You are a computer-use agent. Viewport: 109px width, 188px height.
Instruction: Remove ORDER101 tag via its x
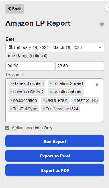pyautogui.click(x=44, y=100)
